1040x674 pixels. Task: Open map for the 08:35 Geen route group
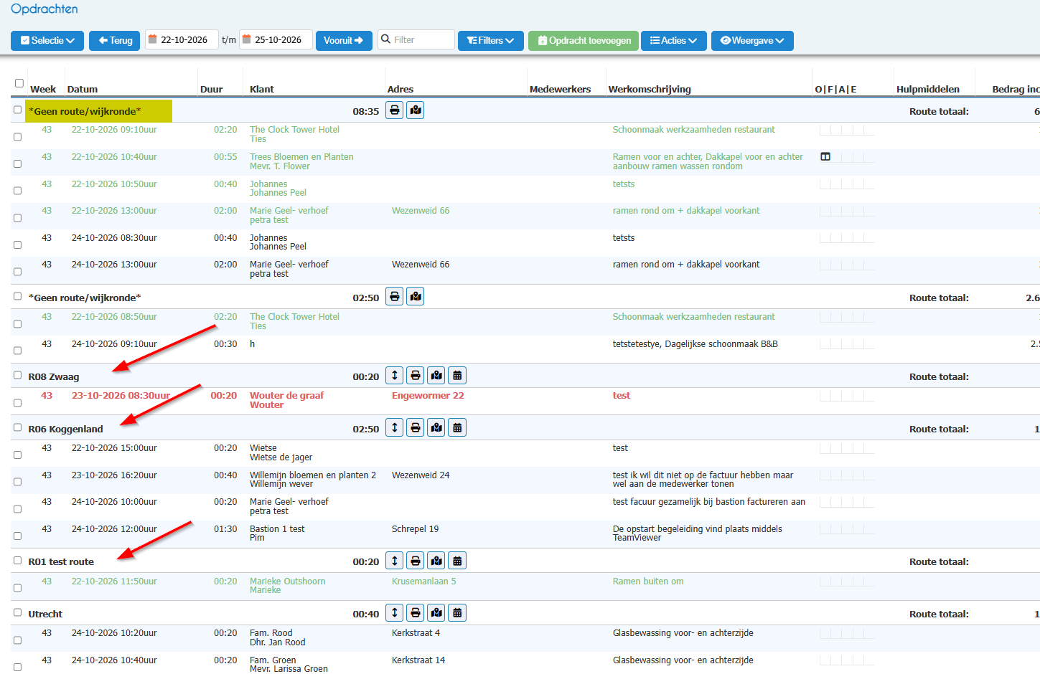(x=416, y=110)
